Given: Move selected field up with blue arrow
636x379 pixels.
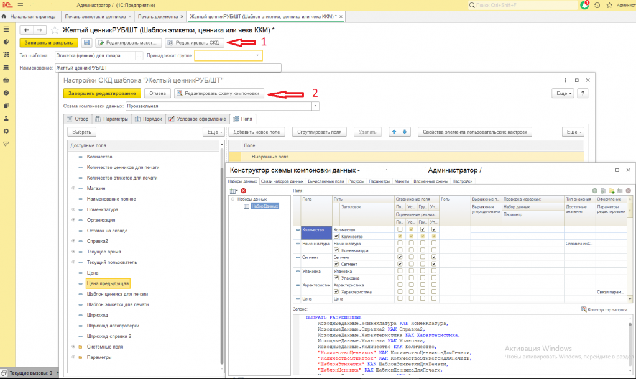Looking at the screenshot, I should tap(393, 132).
